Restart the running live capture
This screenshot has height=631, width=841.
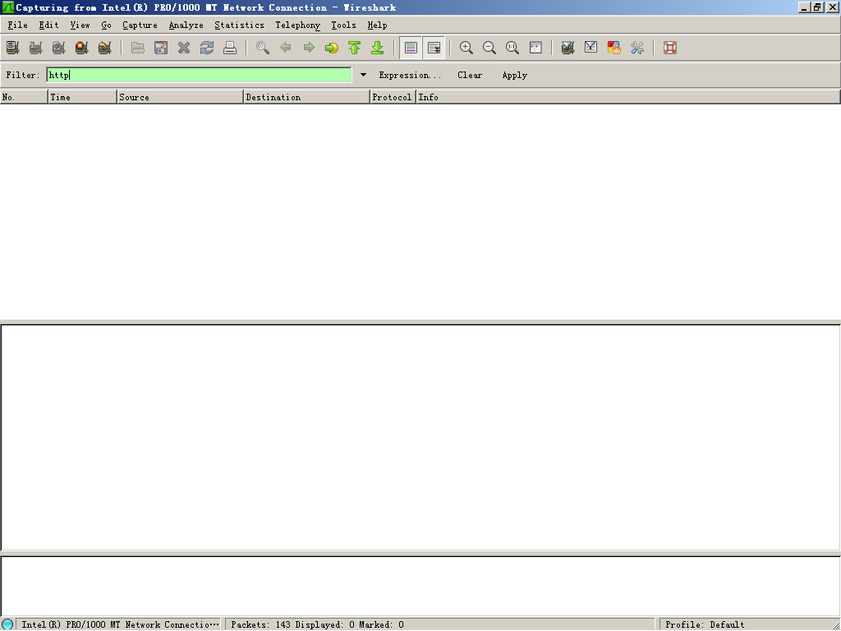coord(105,48)
